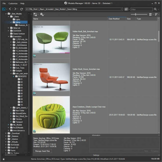Collapse the Evermotion folder
Viewport: 162px width, 162px height.
(8, 36)
